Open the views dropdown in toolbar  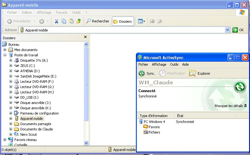tap(142, 21)
